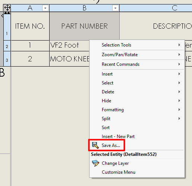Choose Customize Menu entry
The height and width of the screenshot is (186, 192).
(x=137, y=172)
